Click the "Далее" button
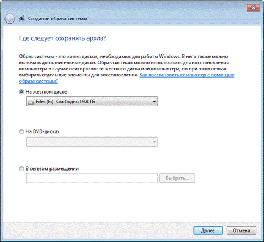Image resolution: width=264 pixels, height=242 pixels. click(x=208, y=230)
